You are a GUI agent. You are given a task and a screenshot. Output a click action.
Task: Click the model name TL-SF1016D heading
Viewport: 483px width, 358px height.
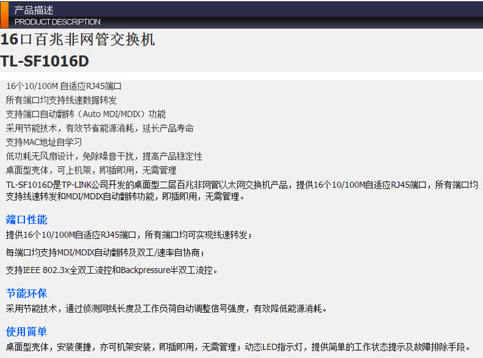(x=45, y=61)
